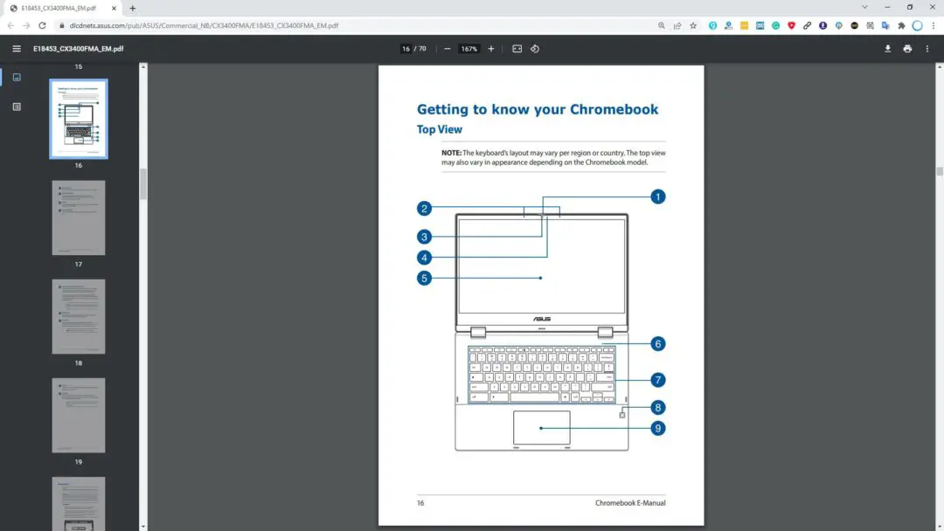Click the thumbnail sidebar scrollbar
The image size is (944, 531).
[x=143, y=184]
